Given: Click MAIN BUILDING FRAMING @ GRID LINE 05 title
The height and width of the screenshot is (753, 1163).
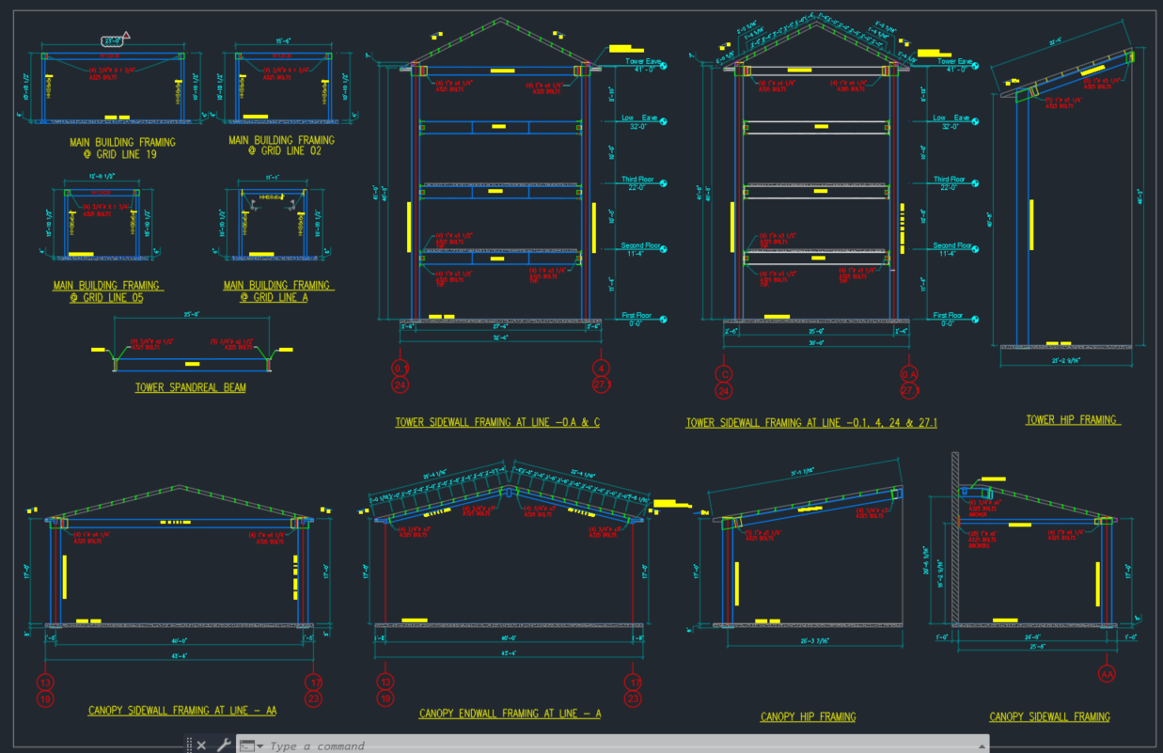Looking at the screenshot, I should click(106, 290).
